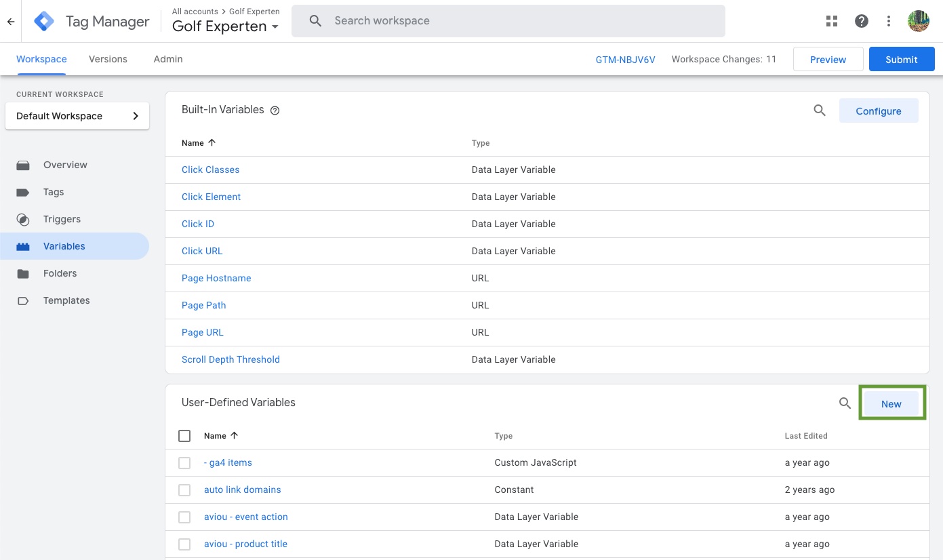This screenshot has height=560, width=943.
Task: Sort Built-In Variables by Name arrow
Action: [212, 142]
